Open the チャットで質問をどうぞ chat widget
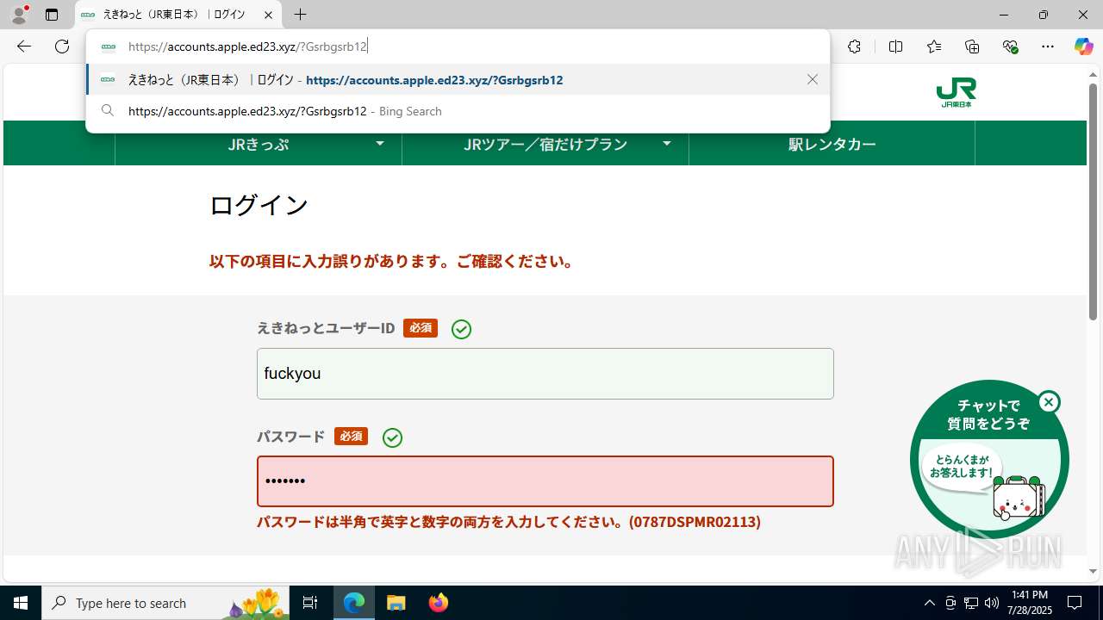The height and width of the screenshot is (620, 1103). [989, 461]
